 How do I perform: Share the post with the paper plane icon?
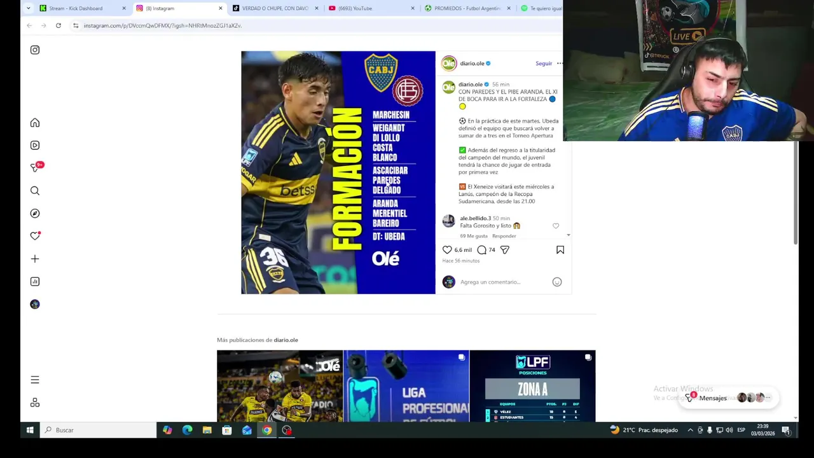click(x=505, y=250)
